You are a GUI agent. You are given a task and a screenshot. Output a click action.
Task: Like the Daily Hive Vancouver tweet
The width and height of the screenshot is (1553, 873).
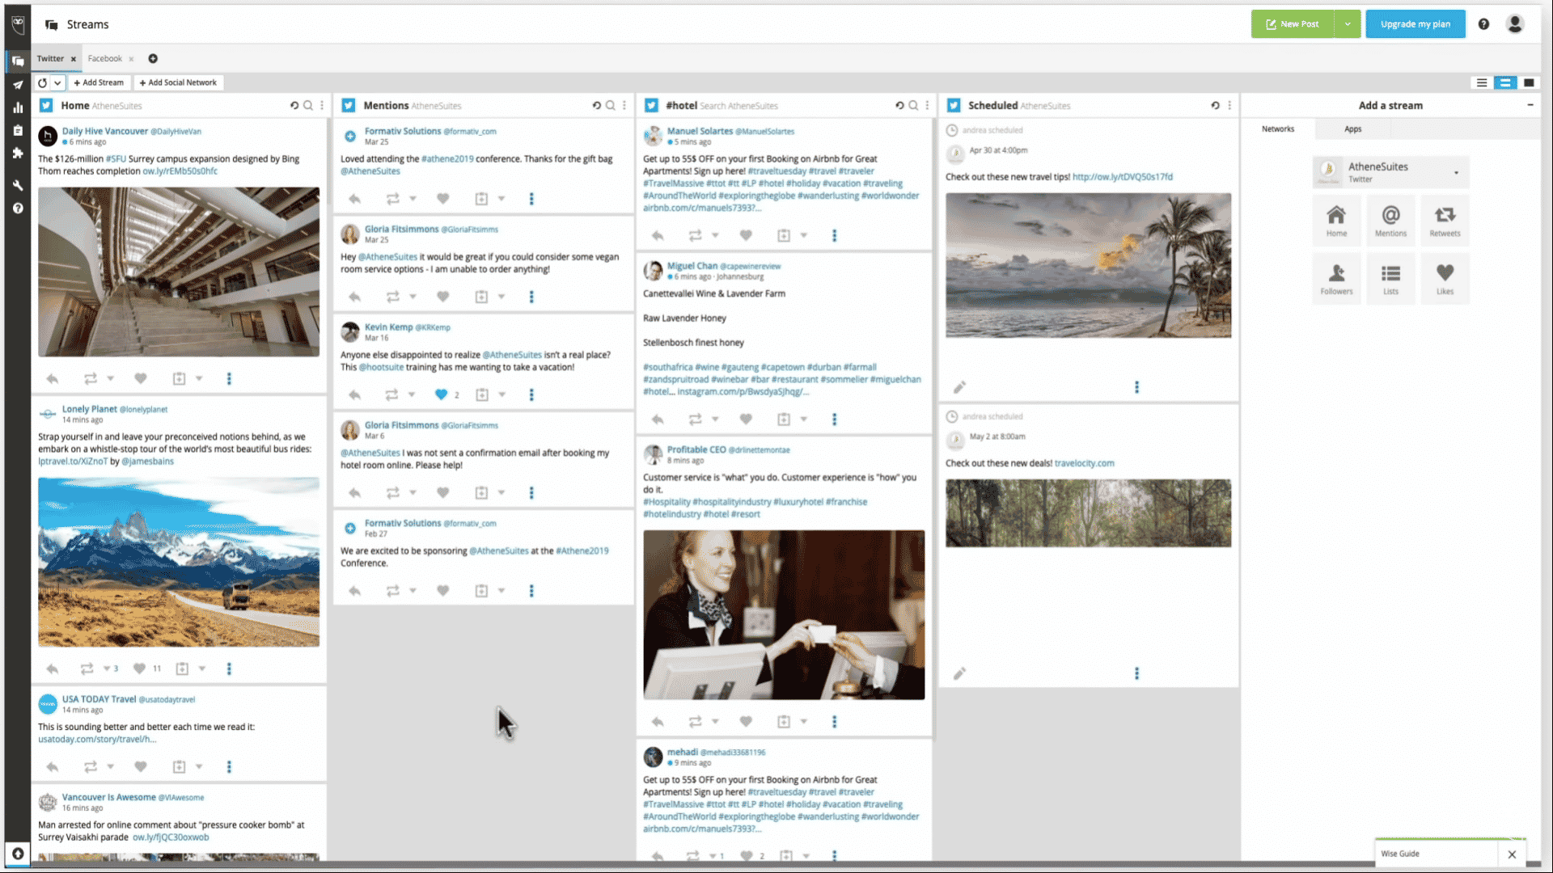(140, 378)
